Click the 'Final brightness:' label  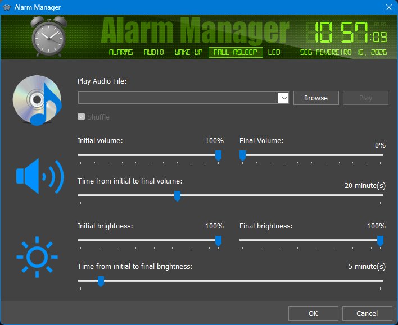click(x=266, y=226)
